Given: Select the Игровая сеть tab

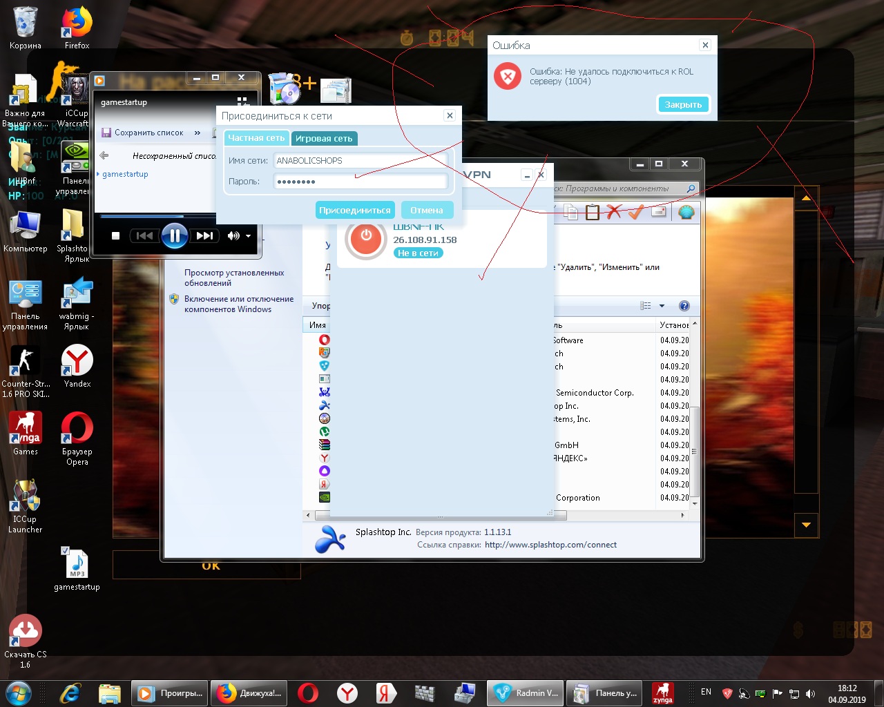Looking at the screenshot, I should click(324, 138).
